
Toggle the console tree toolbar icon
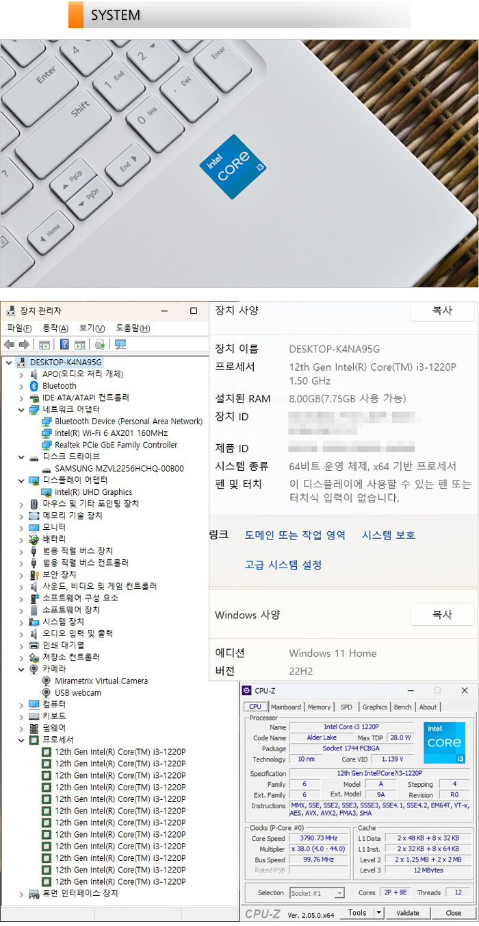pyautogui.click(x=44, y=344)
